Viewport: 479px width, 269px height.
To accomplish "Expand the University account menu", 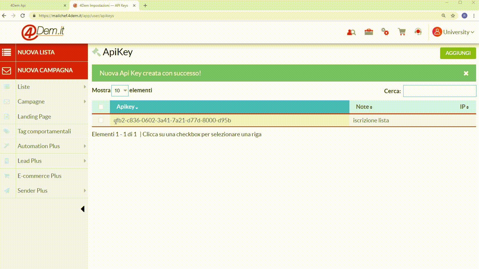I will [453, 32].
